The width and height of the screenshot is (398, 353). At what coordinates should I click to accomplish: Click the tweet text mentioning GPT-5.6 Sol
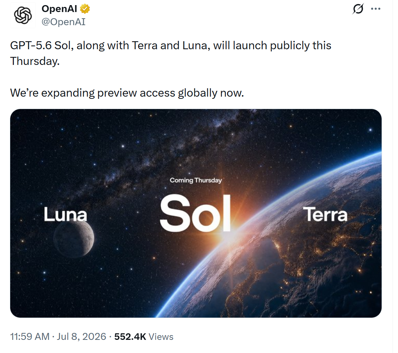click(x=171, y=53)
